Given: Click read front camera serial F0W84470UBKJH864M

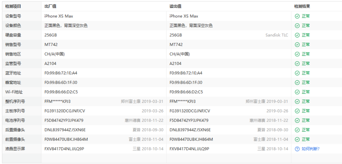Looking at the screenshot, I should tap(191, 139).
